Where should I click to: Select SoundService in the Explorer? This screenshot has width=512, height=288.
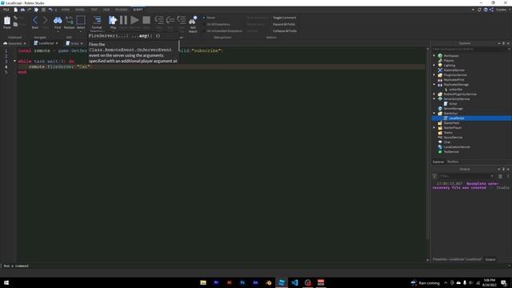(x=453, y=138)
